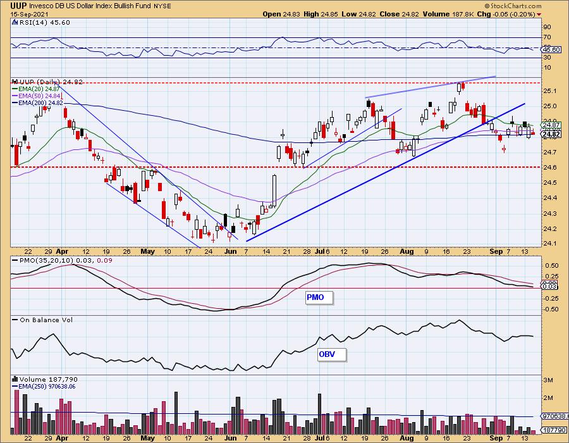Image resolution: width=569 pixels, height=443 pixels.
Task: Click the EMA(20) 24.87 legend entry
Action: [36, 89]
